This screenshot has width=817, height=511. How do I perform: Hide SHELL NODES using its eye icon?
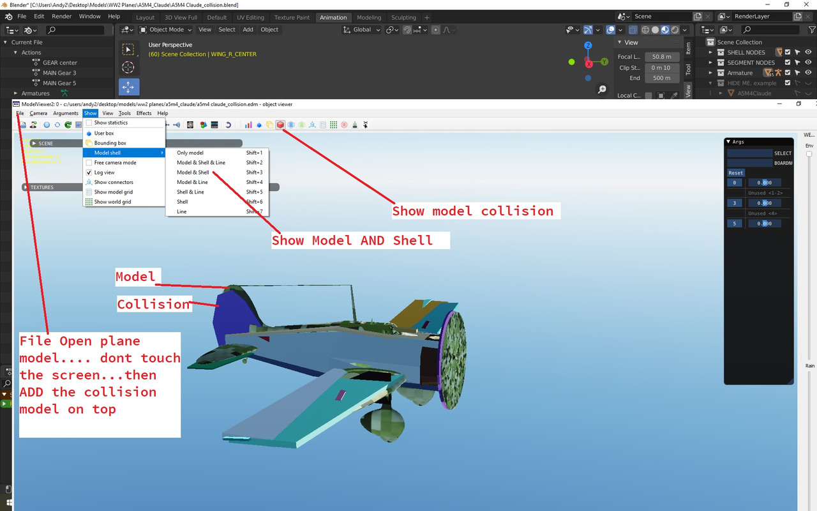pos(809,52)
